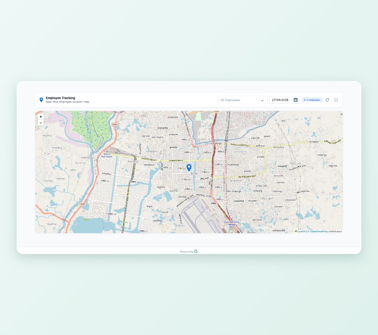Click the date field showing 27/09/2026
The width and height of the screenshot is (378, 335).
pos(285,100)
